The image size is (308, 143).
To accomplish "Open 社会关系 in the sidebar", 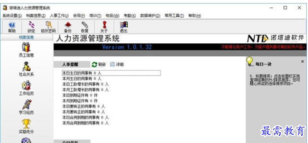I will pyautogui.click(x=26, y=69).
